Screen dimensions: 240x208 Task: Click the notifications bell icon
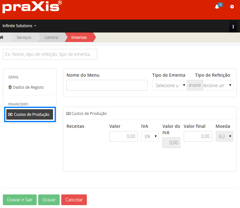coord(217,7)
